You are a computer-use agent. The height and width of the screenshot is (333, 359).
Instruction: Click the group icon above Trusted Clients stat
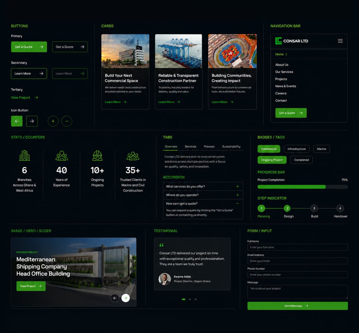133,156
